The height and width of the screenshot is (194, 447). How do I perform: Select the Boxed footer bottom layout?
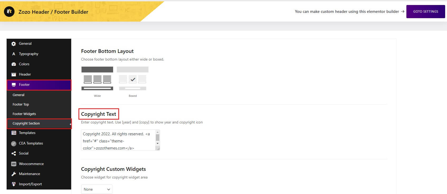133,78
